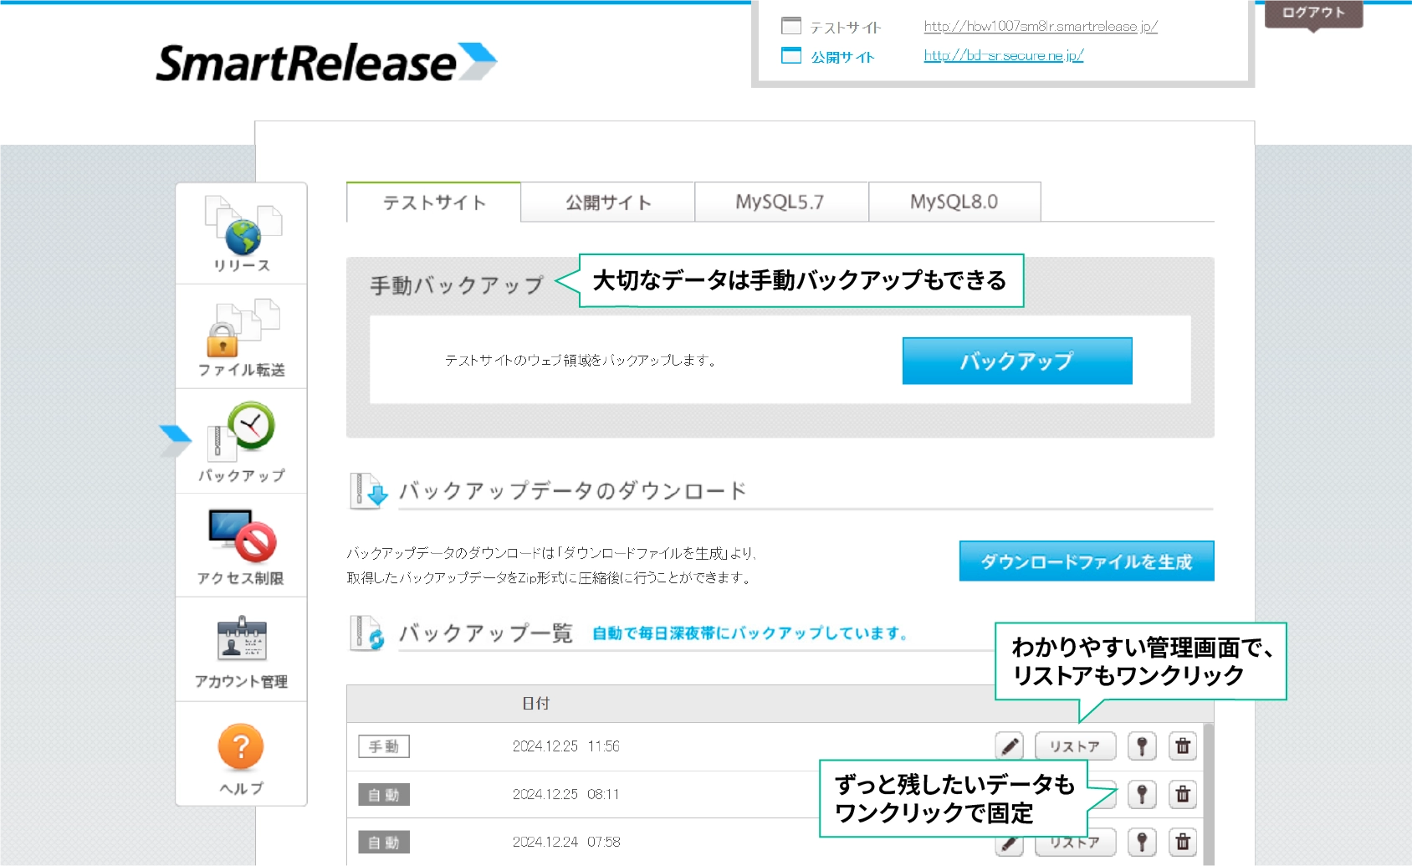Switch to the MySQL8.0 tab
The height and width of the screenshot is (866, 1412).
tap(954, 202)
